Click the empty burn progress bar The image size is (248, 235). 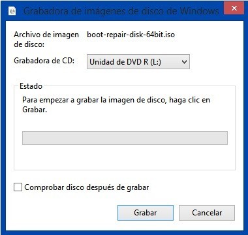[125, 138]
